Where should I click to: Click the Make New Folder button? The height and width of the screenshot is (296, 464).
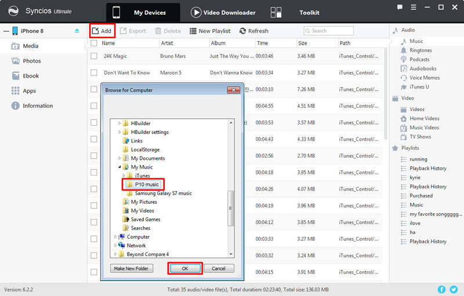coord(132,269)
